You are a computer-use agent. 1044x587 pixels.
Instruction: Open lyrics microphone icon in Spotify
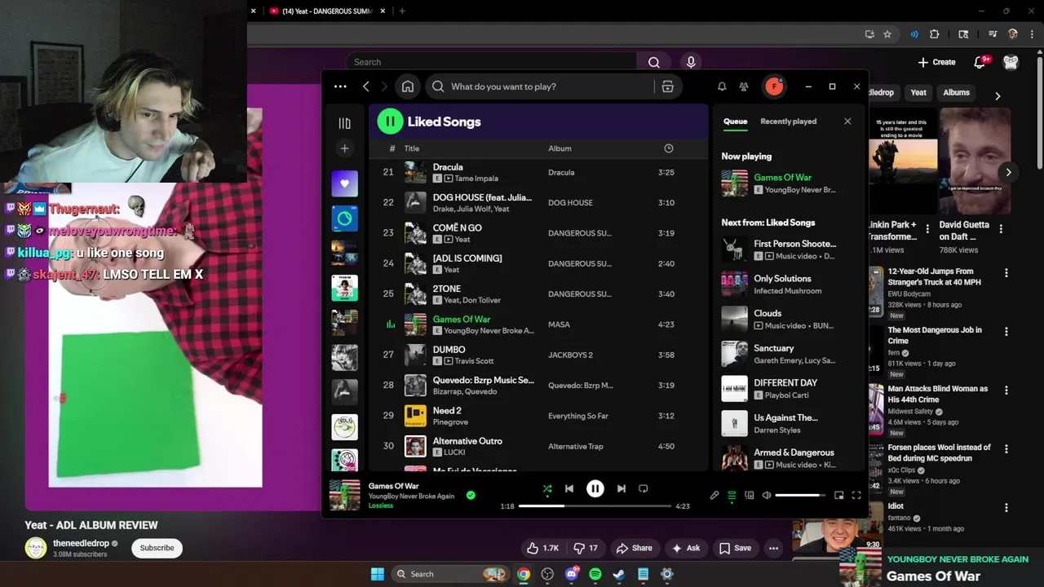click(714, 495)
